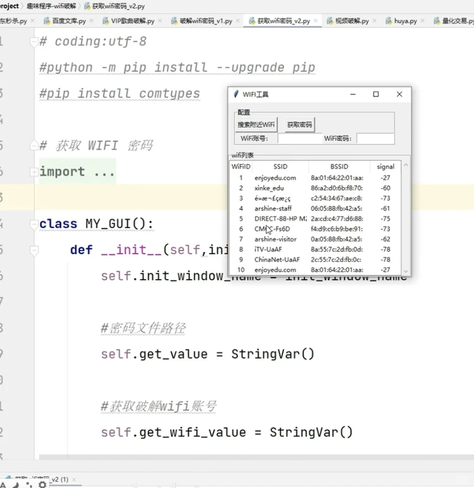The width and height of the screenshot is (474, 488).
Task: Place cursor on class MY_GUI line
Action: coord(96,224)
